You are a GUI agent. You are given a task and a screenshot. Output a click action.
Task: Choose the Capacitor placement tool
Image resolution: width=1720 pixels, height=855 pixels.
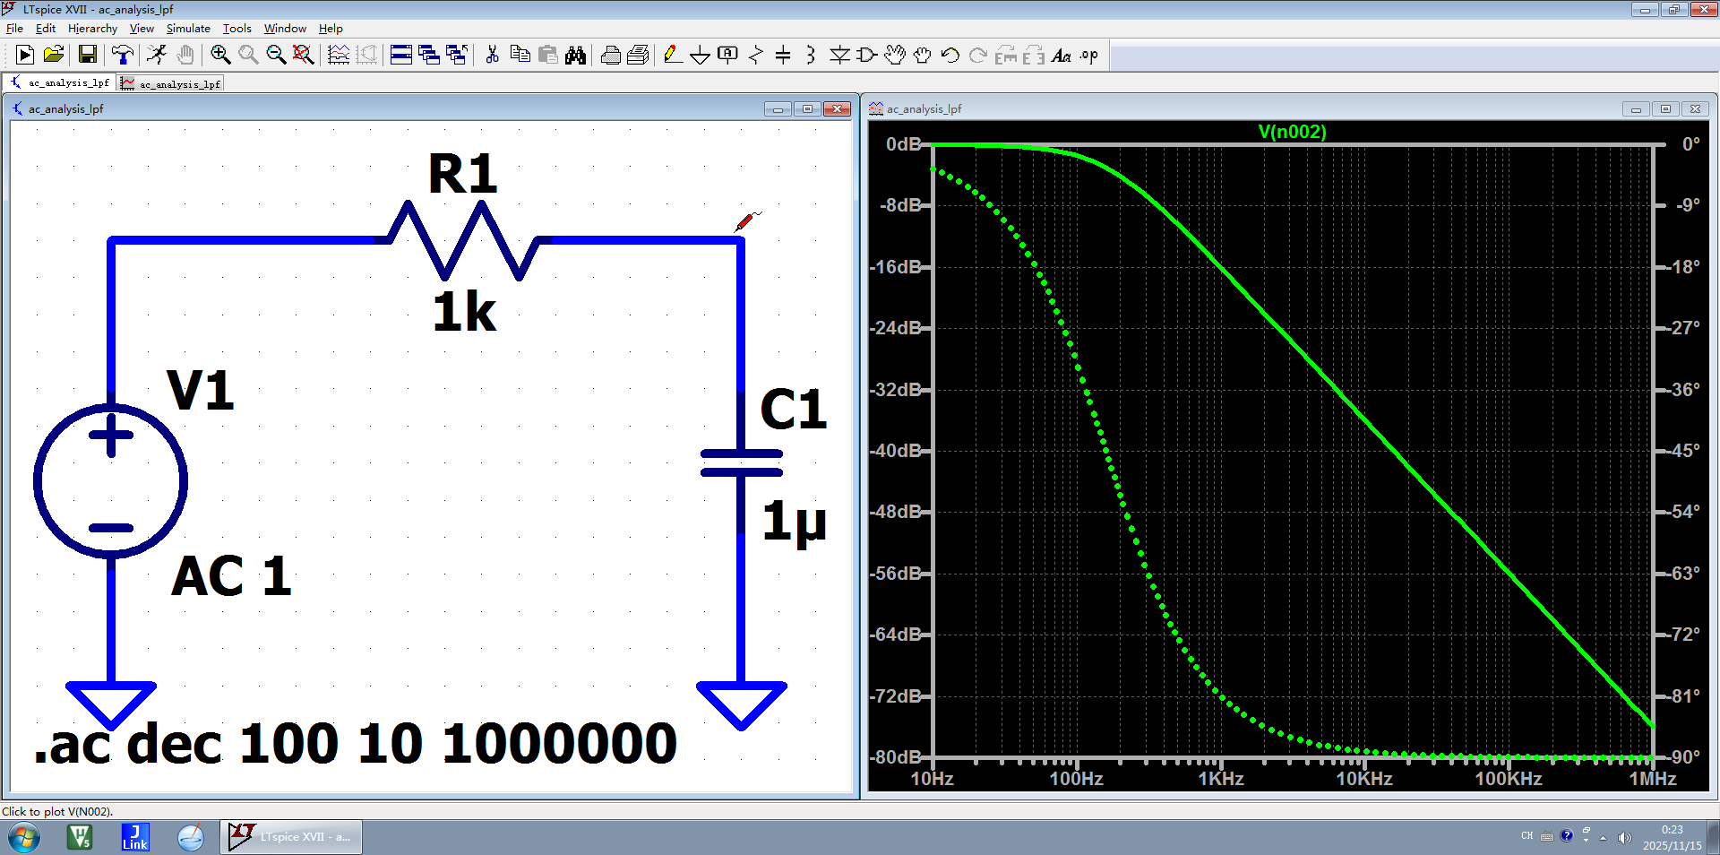coord(783,56)
